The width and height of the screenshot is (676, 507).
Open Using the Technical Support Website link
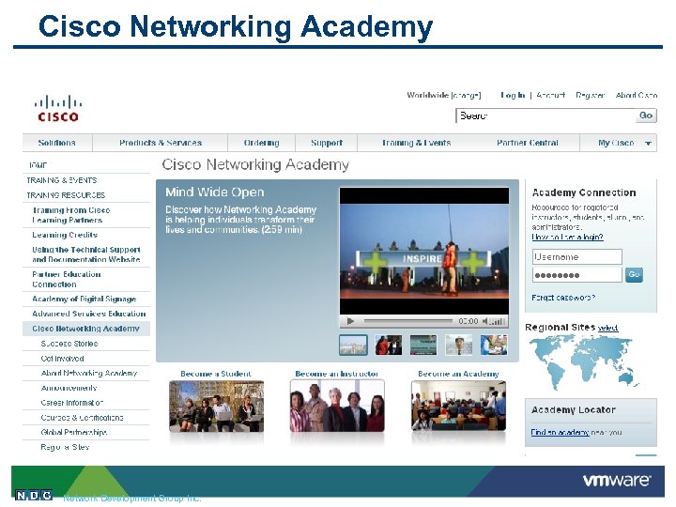[x=86, y=254]
